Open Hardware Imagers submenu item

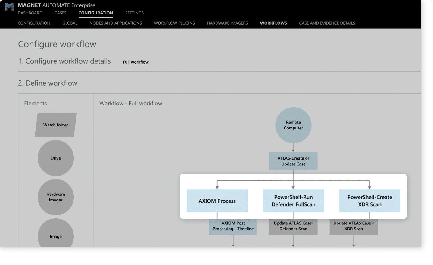pyautogui.click(x=227, y=23)
